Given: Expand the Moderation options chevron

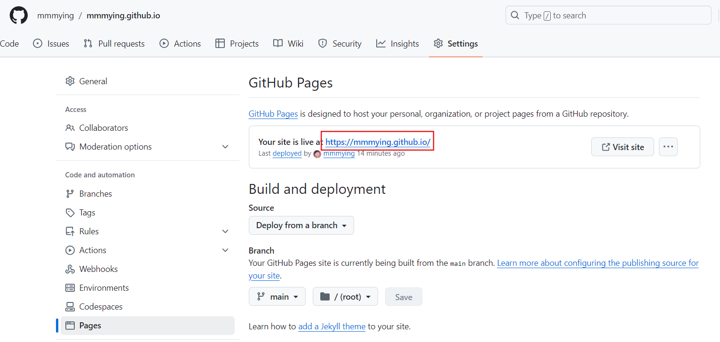Looking at the screenshot, I should click(x=225, y=147).
